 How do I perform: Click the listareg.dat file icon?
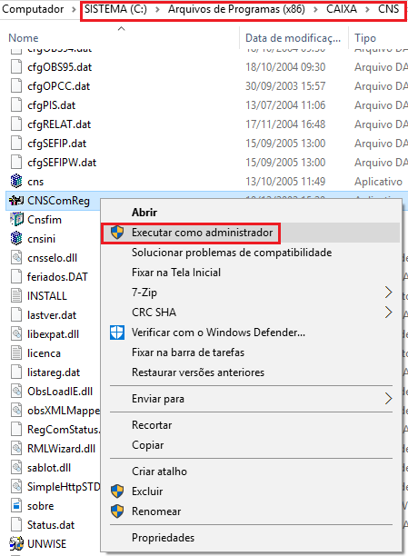point(16,372)
